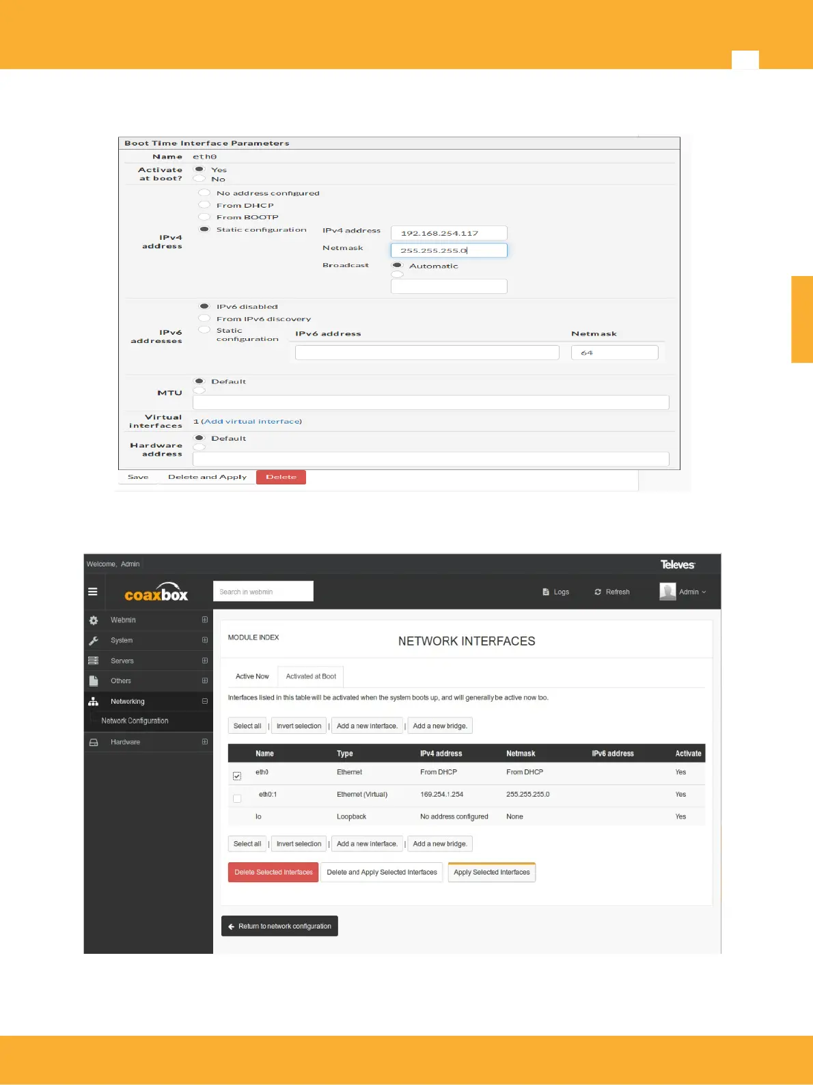The height and width of the screenshot is (1085, 813).
Task: Check the eth0:1 interface checkbox
Action: [x=237, y=798]
